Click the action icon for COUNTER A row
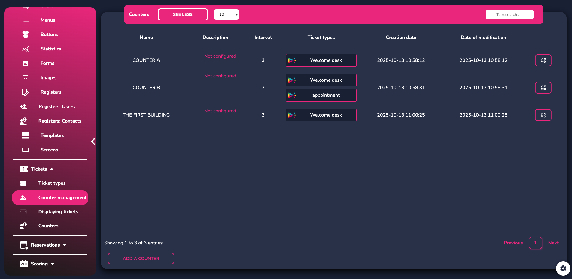The image size is (572, 279). [543, 60]
